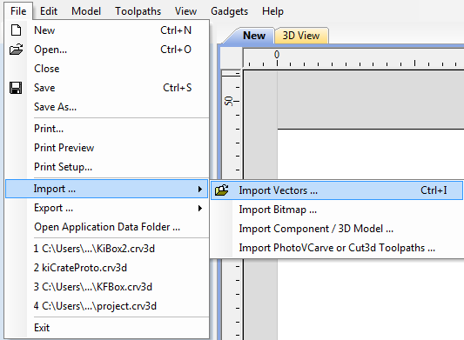Select the Print... menu entry
Image resolution: width=464 pixels, height=340 pixels.
point(107,129)
